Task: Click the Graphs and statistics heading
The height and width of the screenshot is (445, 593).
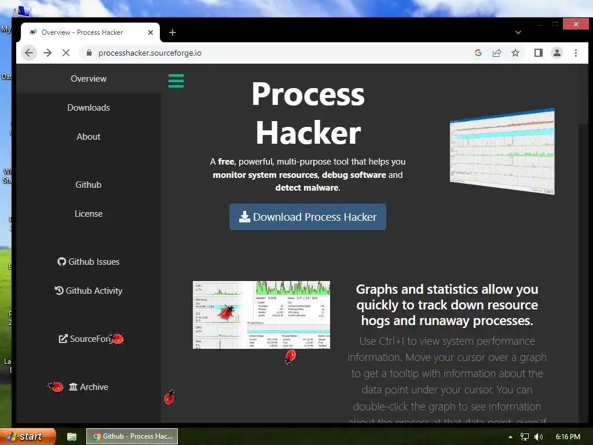Action: pos(447,305)
